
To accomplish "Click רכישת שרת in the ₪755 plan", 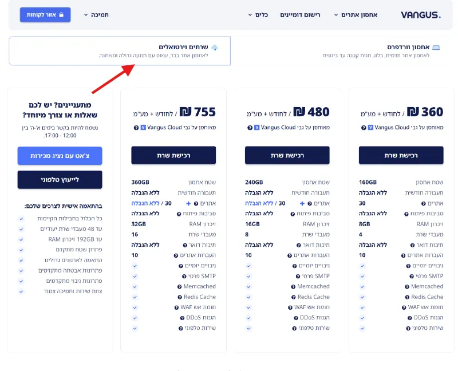I will tap(173, 155).
